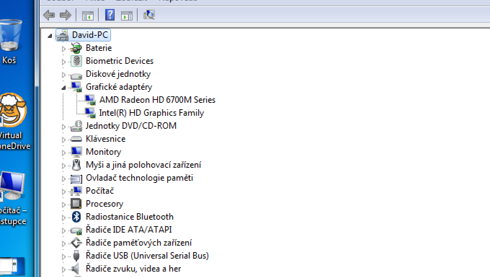Toggle the show/hide action pane button
This screenshot has height=277, width=490.
[x=126, y=15]
